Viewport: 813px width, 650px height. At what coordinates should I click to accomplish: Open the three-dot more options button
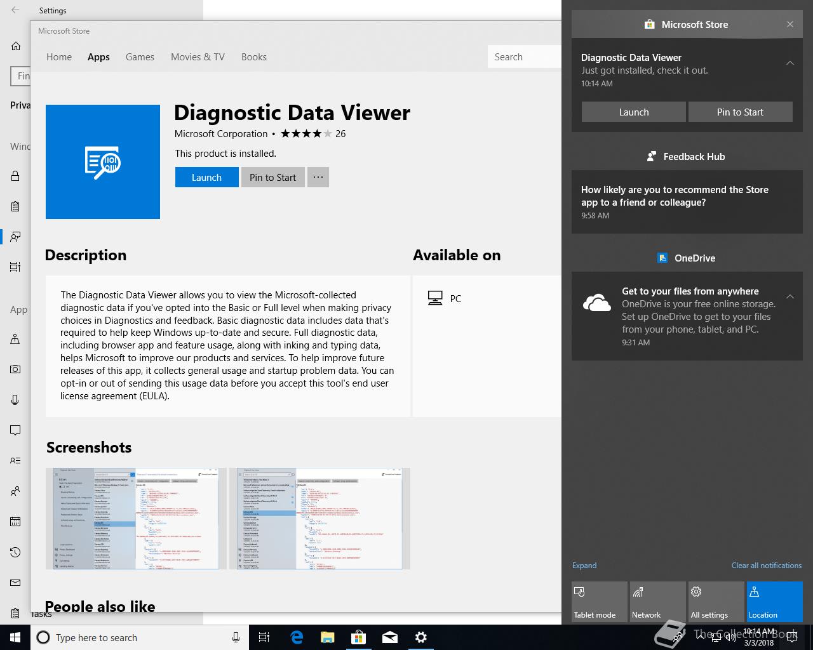318,177
